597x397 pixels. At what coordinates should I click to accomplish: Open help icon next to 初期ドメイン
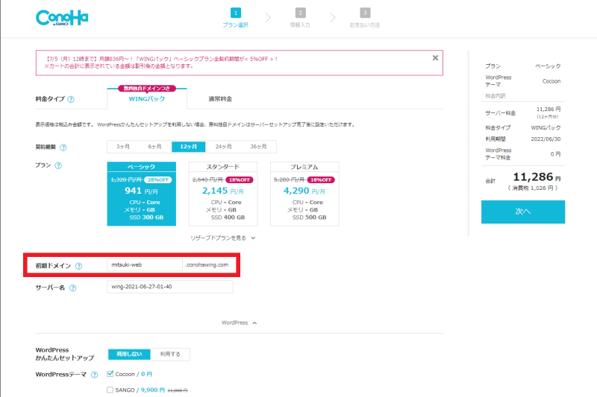pyautogui.click(x=78, y=266)
